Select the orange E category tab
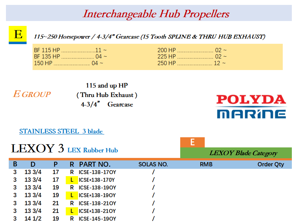Viewport: 302px width, 222px height. [192, 142]
